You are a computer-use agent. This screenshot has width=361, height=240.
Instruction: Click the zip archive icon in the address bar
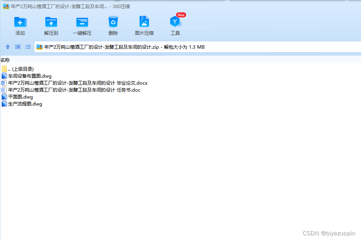coord(40,47)
